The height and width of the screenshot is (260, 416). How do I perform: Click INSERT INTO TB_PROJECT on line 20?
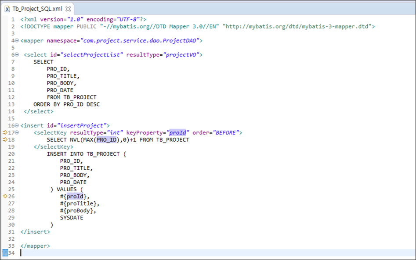pos(83,154)
